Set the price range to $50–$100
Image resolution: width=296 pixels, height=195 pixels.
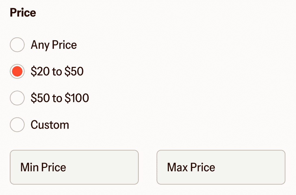17,98
